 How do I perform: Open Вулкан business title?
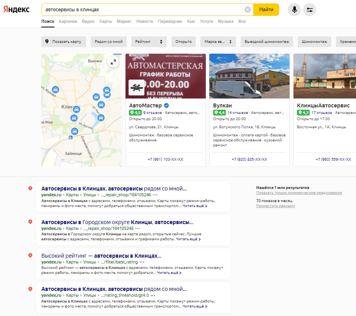(222, 105)
